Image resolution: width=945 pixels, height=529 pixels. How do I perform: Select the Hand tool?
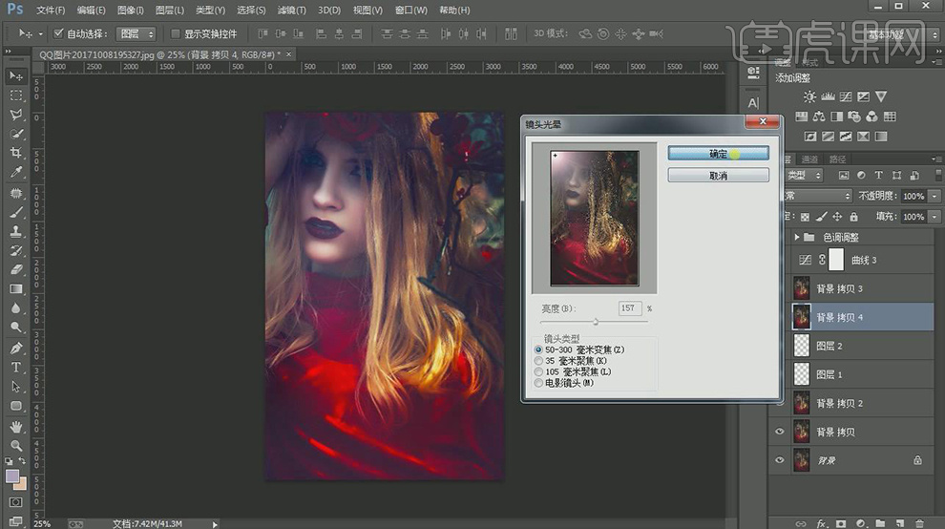16,426
